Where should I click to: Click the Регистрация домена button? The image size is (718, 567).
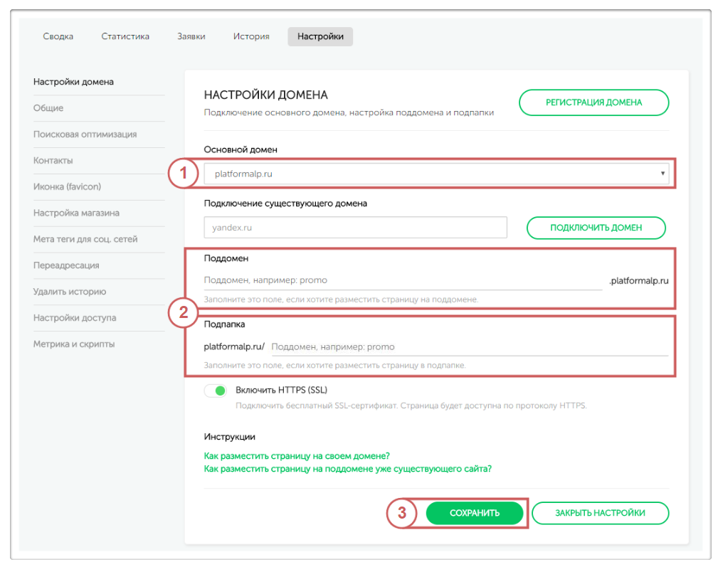click(593, 102)
